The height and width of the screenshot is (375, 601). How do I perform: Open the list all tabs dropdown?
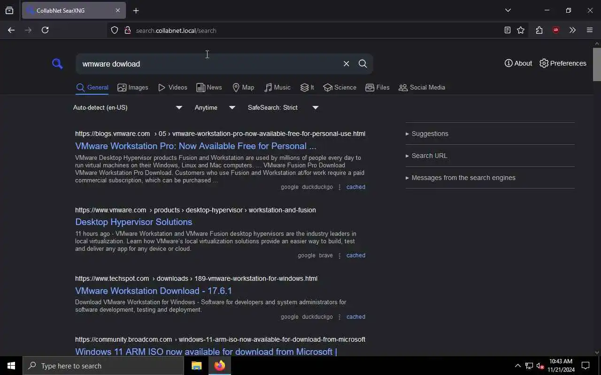tap(508, 10)
